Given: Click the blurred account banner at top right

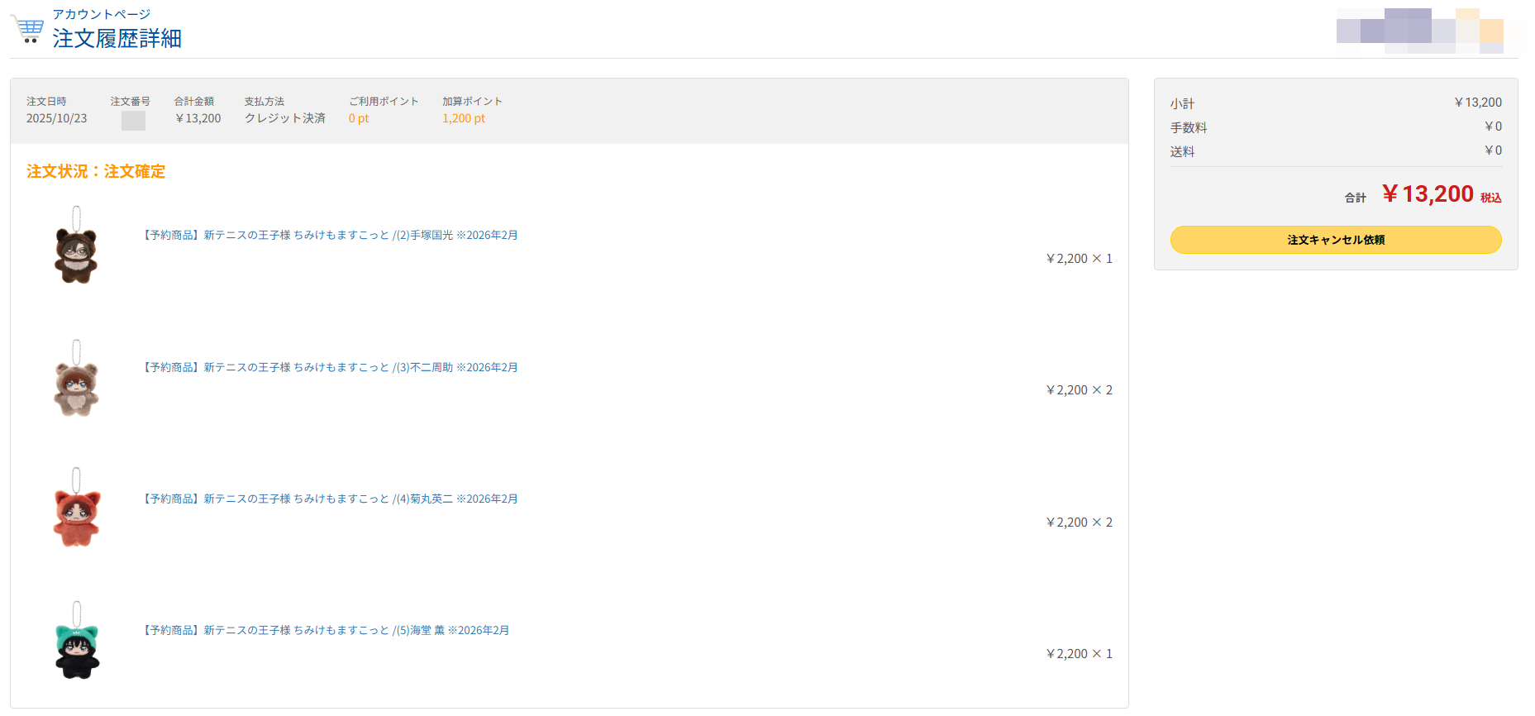Looking at the screenshot, I should [x=1419, y=31].
